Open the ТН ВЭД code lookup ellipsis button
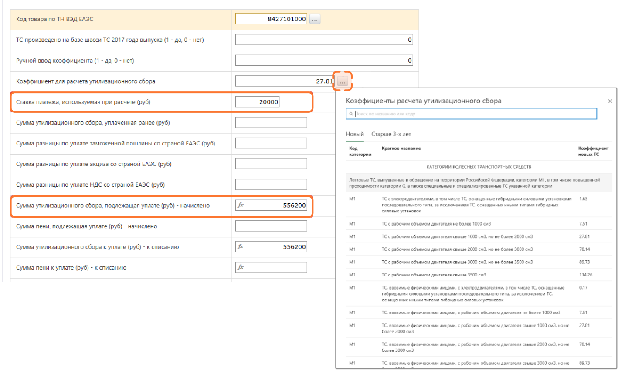The height and width of the screenshot is (374, 618). [315, 19]
